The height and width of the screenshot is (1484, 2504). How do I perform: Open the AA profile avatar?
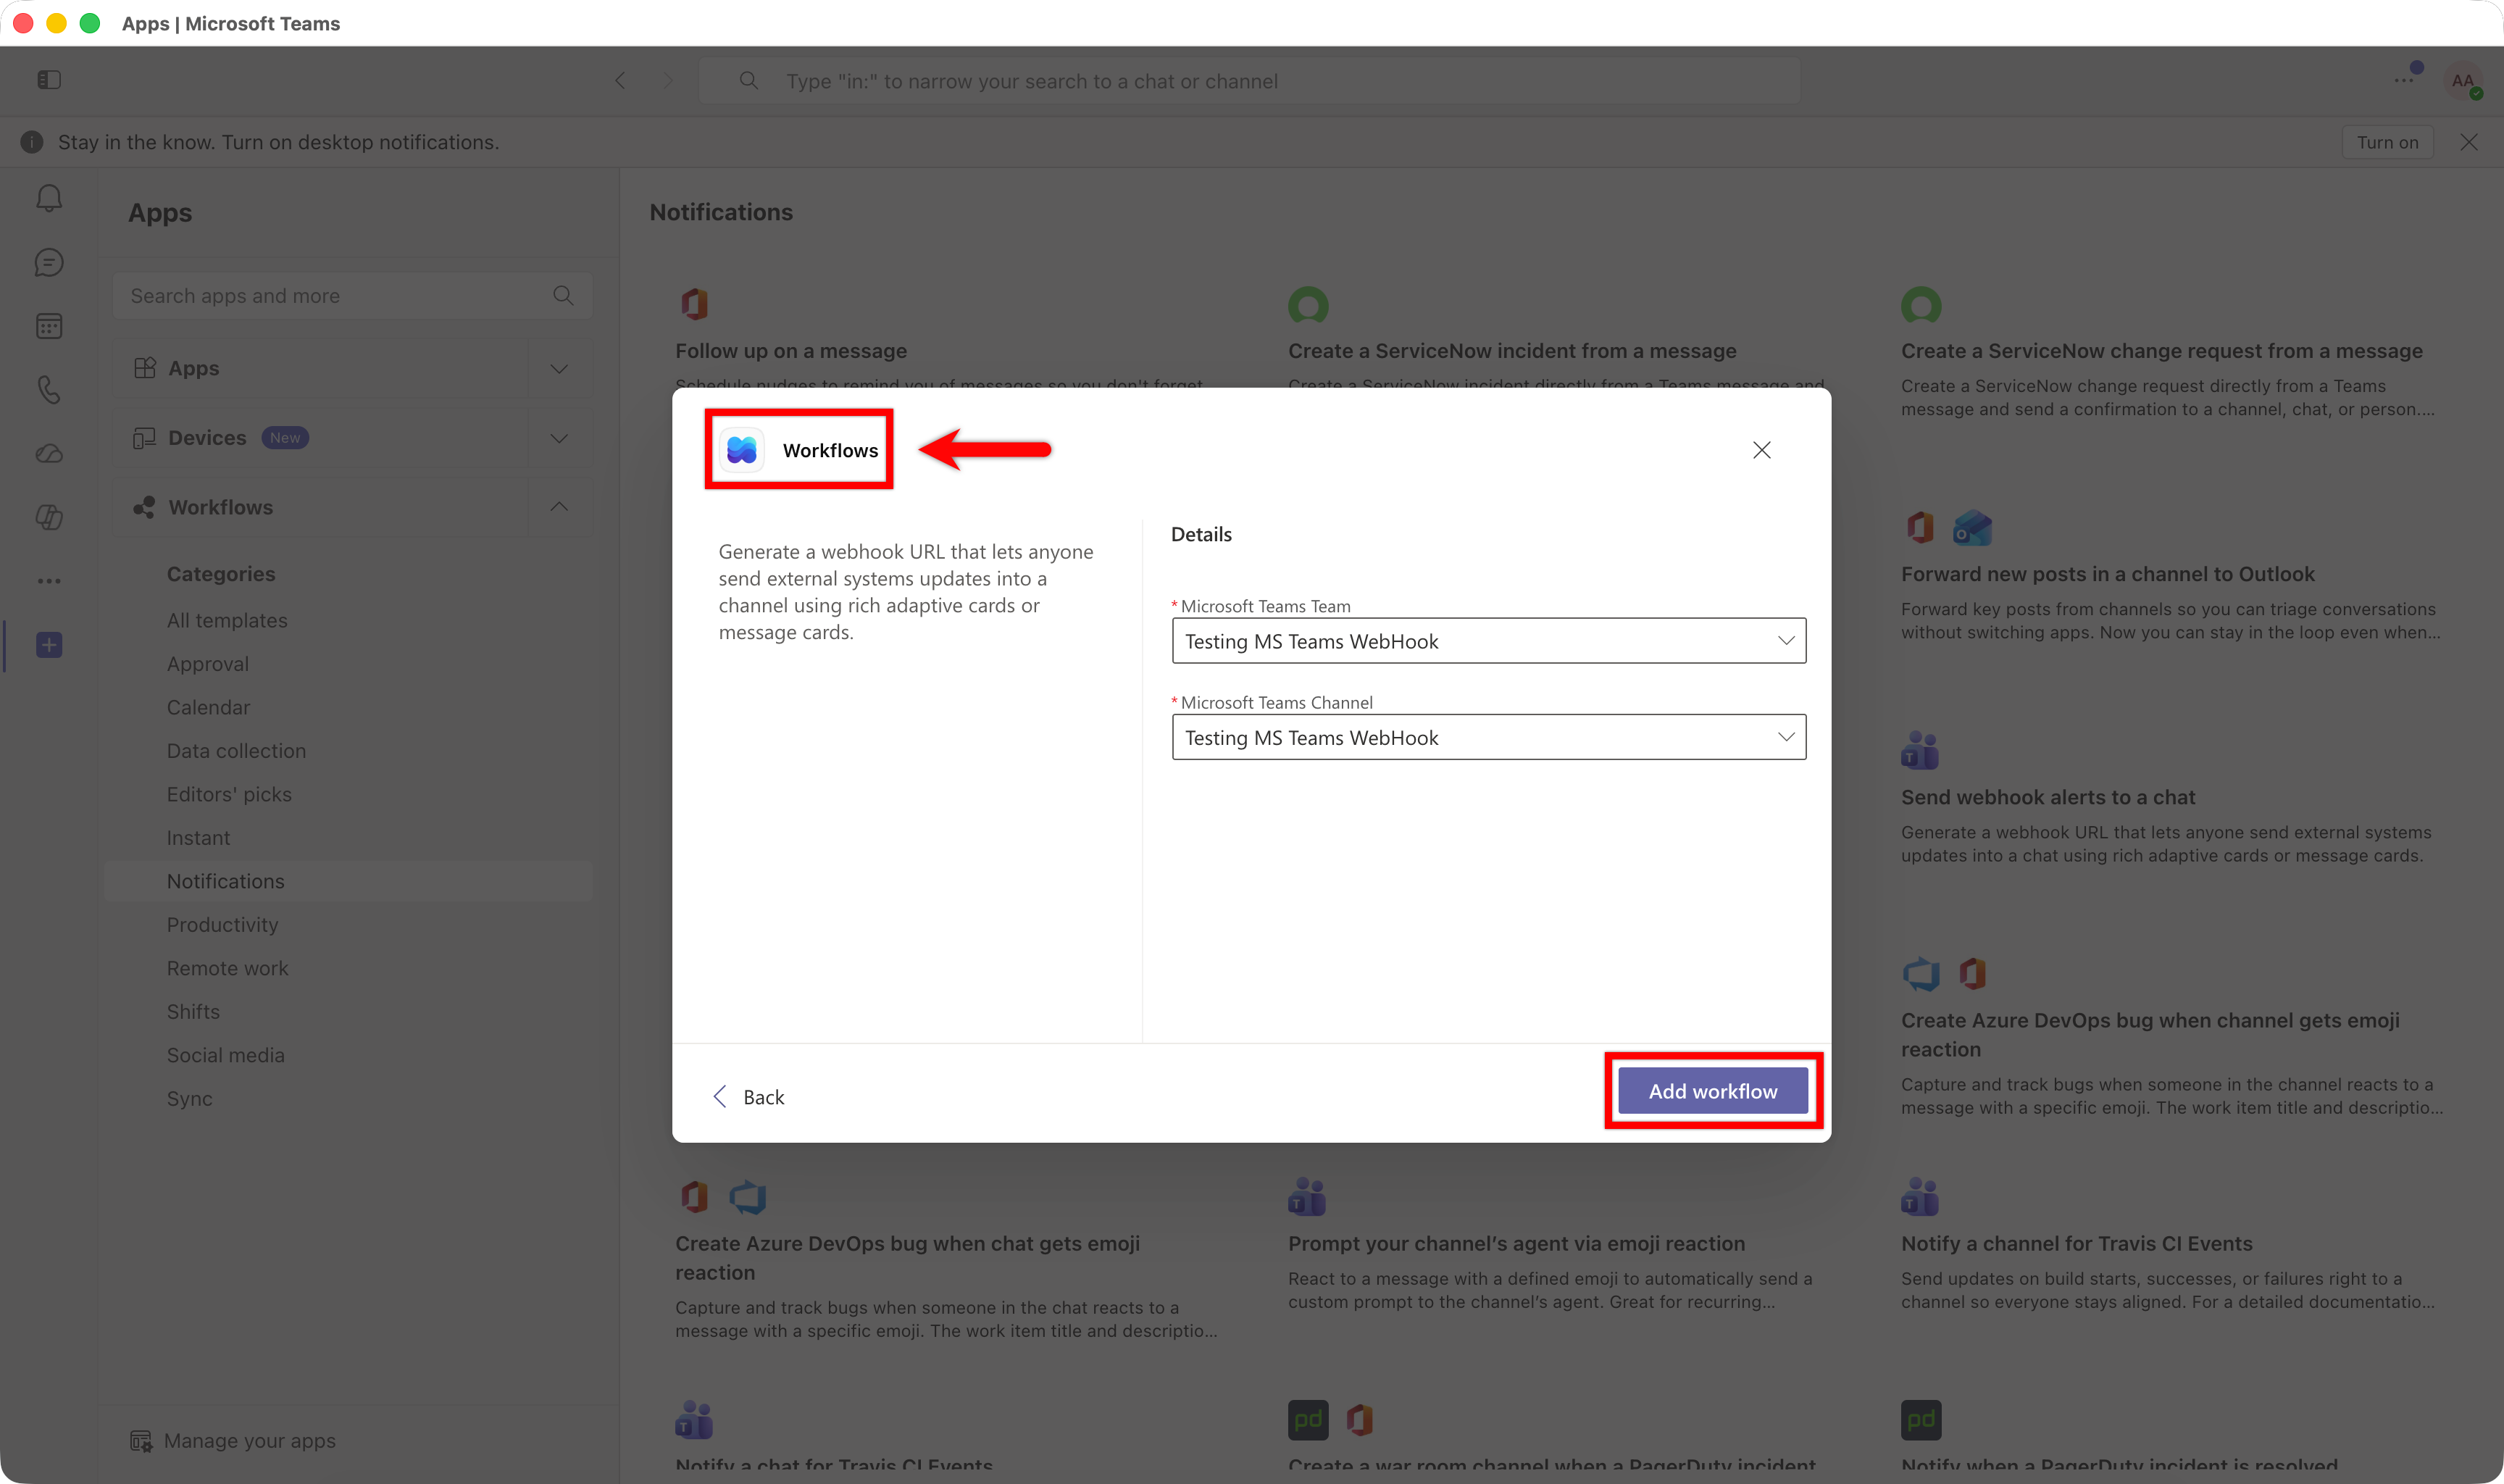2462,81
